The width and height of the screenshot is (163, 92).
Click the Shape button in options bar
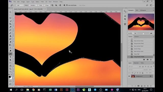tap(47, 5)
